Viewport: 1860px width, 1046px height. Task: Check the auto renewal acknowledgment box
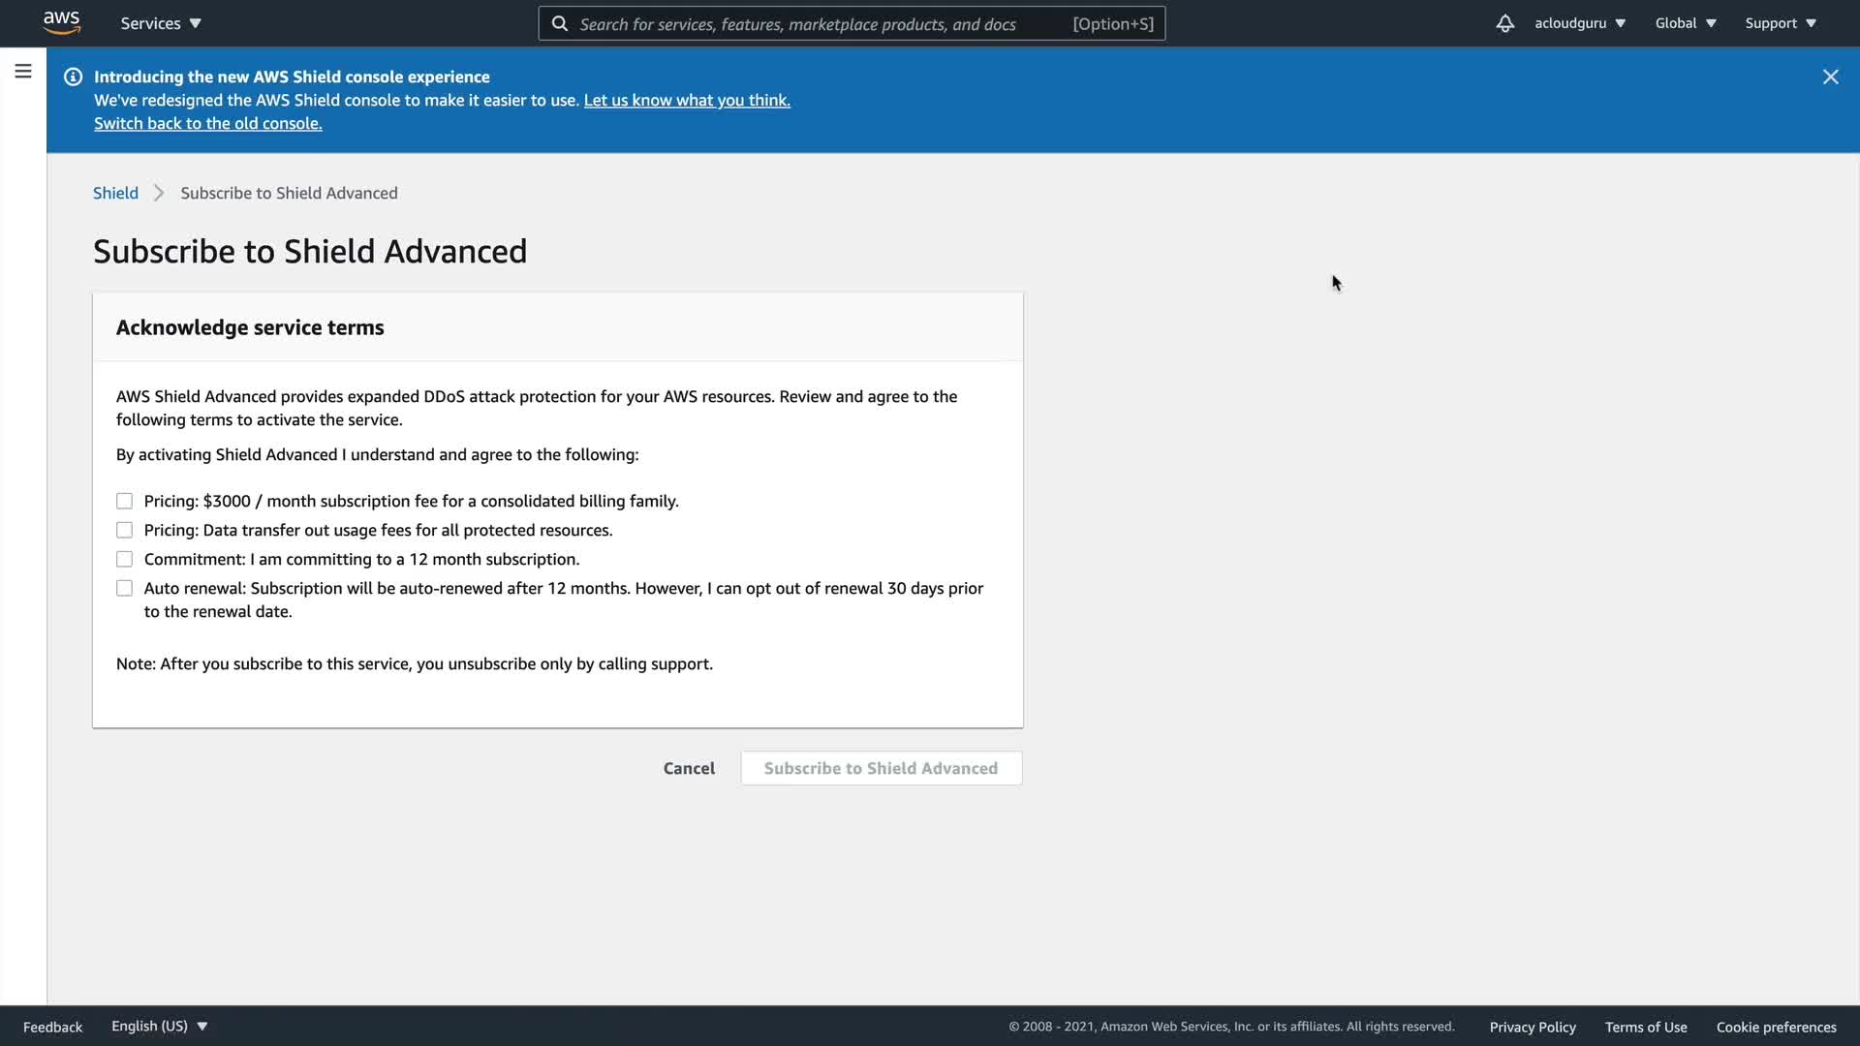(124, 588)
